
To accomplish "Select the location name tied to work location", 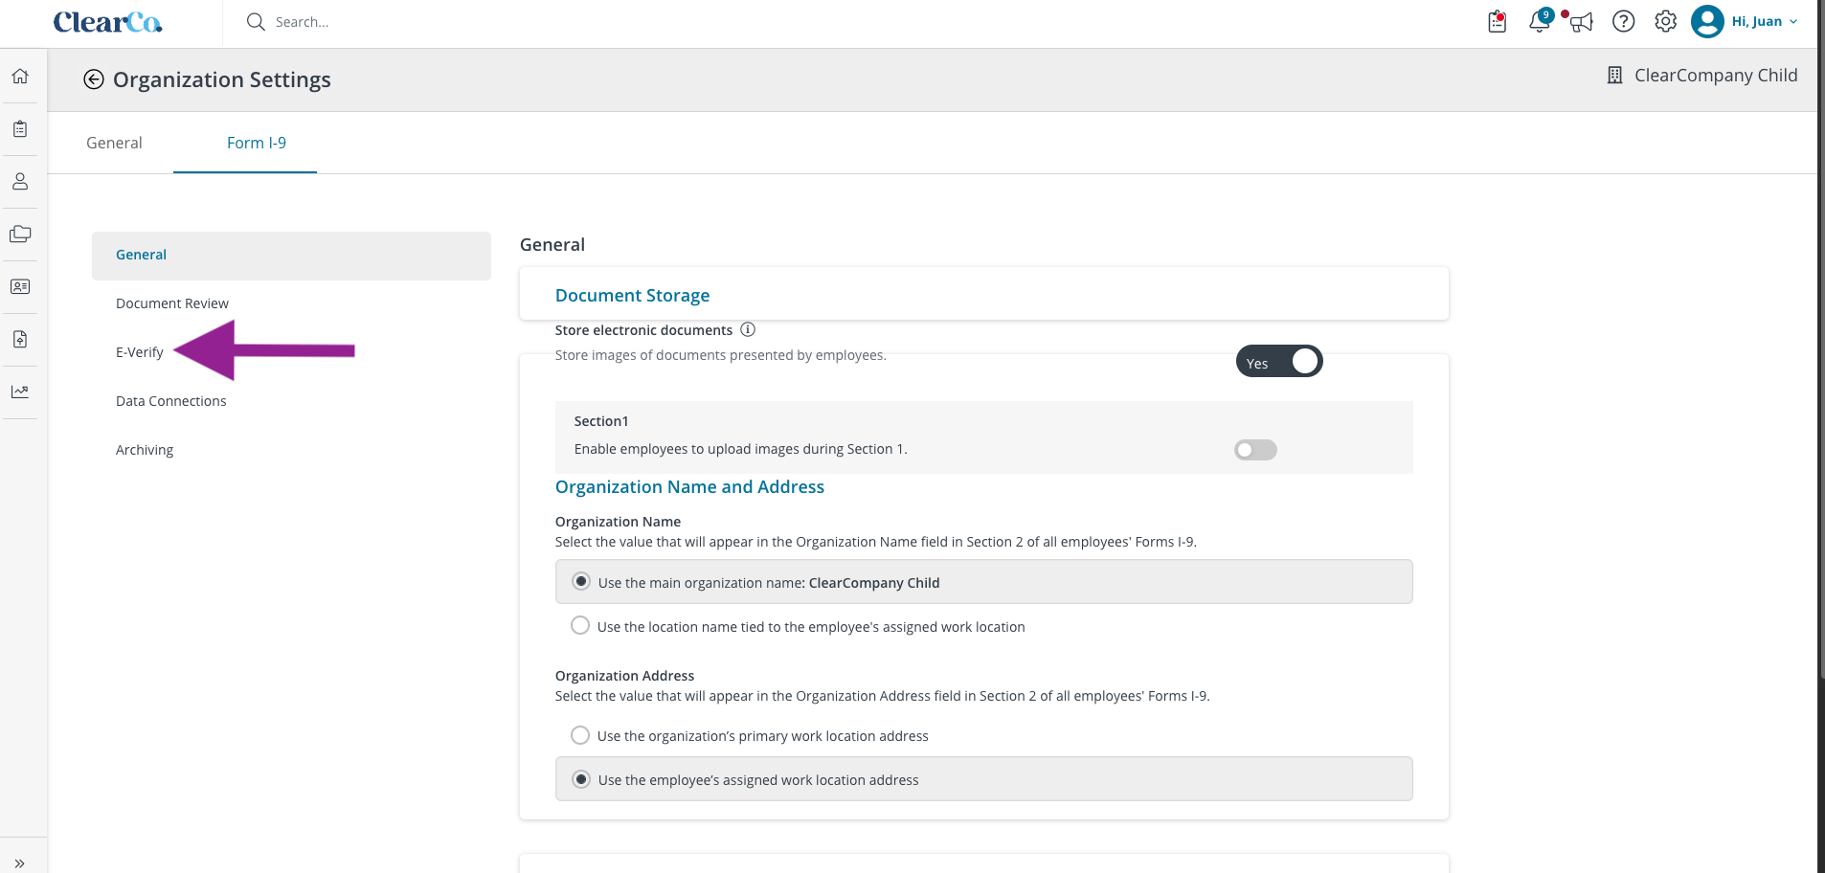I will point(580,625).
